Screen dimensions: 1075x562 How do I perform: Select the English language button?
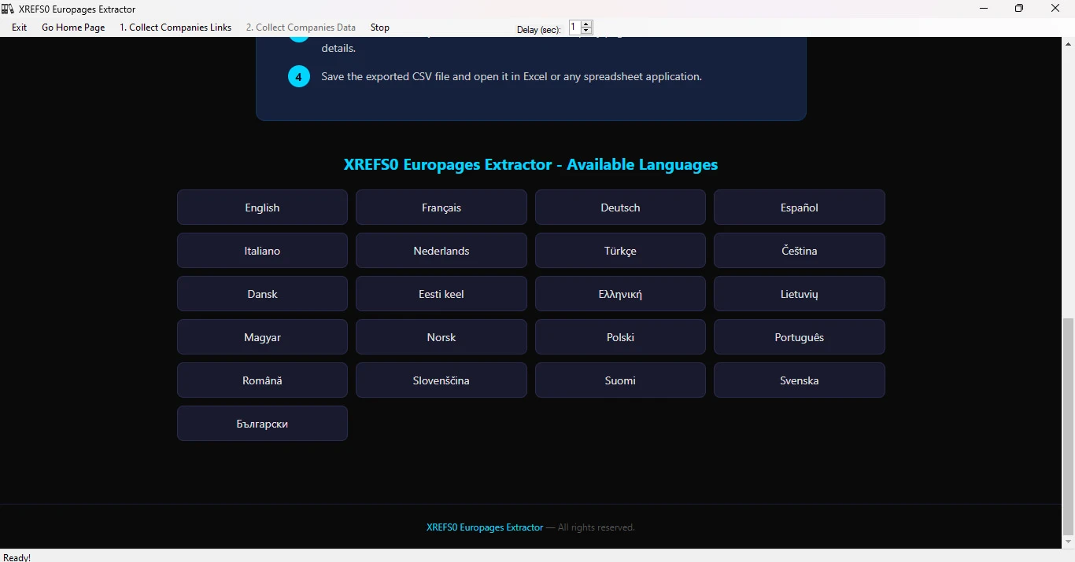pyautogui.click(x=262, y=208)
